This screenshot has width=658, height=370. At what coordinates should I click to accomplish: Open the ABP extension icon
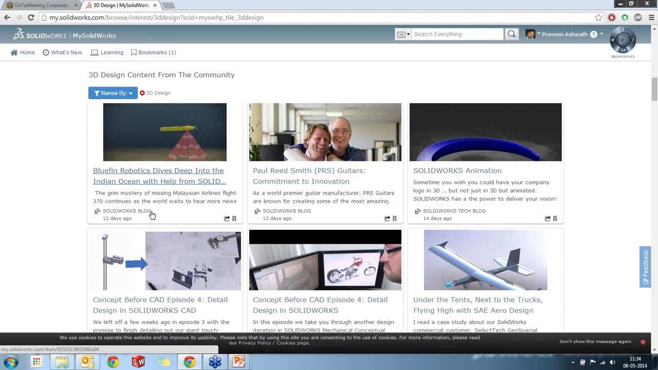click(638, 17)
